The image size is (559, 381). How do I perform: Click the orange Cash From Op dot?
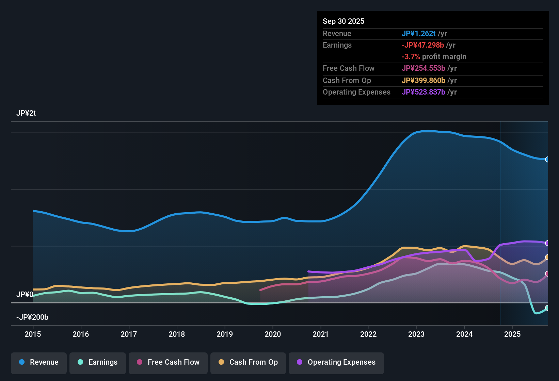[221, 362]
